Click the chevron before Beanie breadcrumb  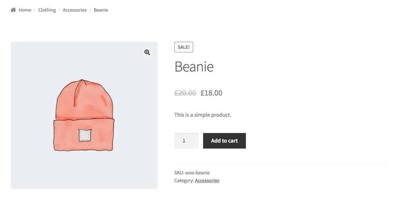90,10
